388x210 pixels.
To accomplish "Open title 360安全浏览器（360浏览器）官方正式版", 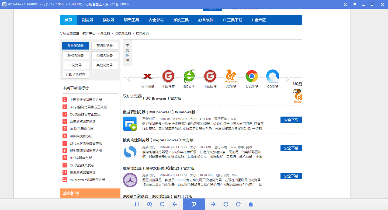I will 158,196.
